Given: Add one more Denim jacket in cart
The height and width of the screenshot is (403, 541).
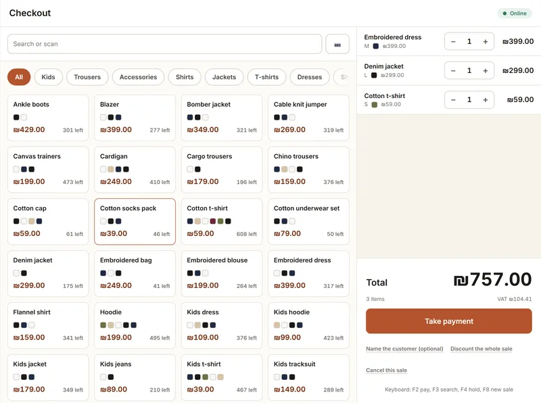Looking at the screenshot, I should click(485, 70).
